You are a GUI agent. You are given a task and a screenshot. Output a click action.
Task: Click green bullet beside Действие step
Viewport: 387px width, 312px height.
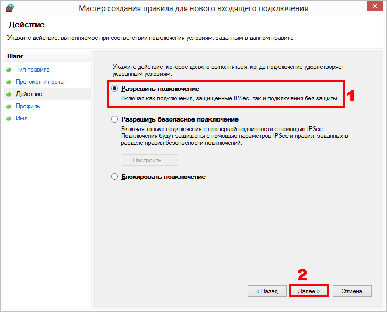click(9, 94)
